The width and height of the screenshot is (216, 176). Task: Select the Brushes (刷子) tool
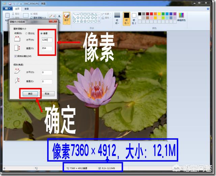click(x=66, y=18)
